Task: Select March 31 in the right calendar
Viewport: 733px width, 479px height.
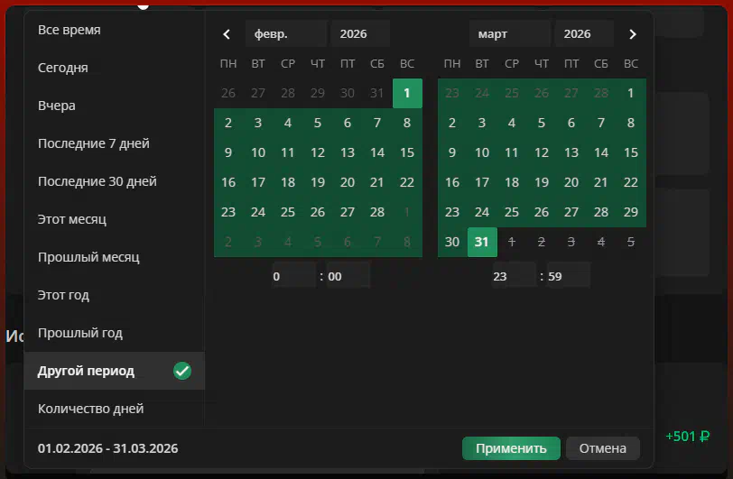Action: 482,242
